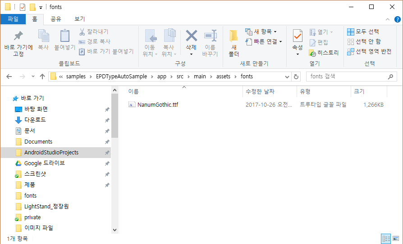Switch to large icons view in status bar
The image size is (403, 244).
[x=396, y=239]
